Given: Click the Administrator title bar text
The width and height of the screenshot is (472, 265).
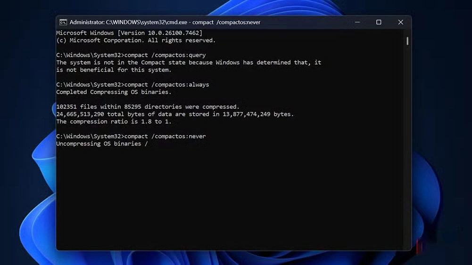Looking at the screenshot, I should [165, 22].
